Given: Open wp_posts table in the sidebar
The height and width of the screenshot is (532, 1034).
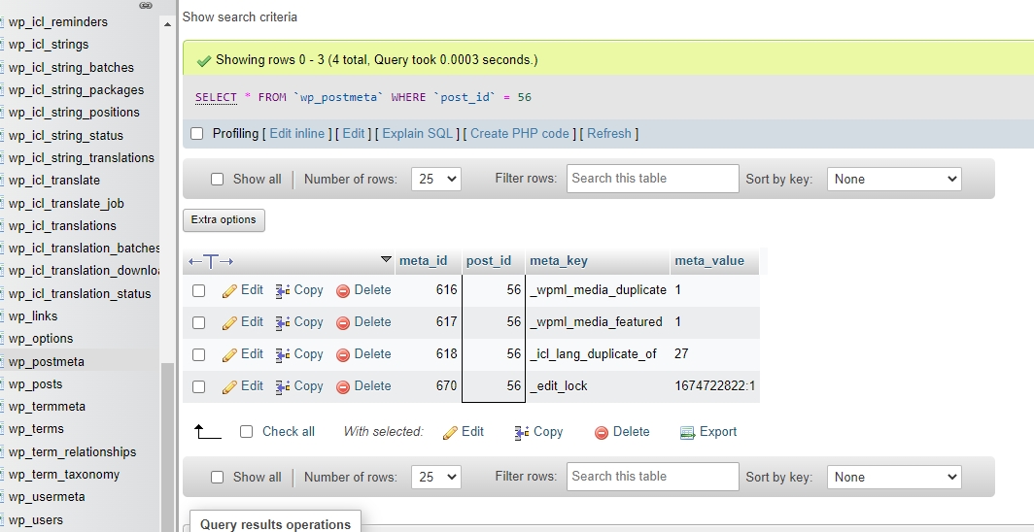Looking at the screenshot, I should pos(36,384).
